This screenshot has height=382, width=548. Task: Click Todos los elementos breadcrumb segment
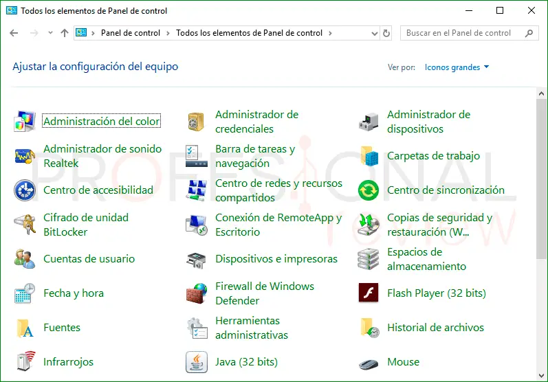click(249, 33)
